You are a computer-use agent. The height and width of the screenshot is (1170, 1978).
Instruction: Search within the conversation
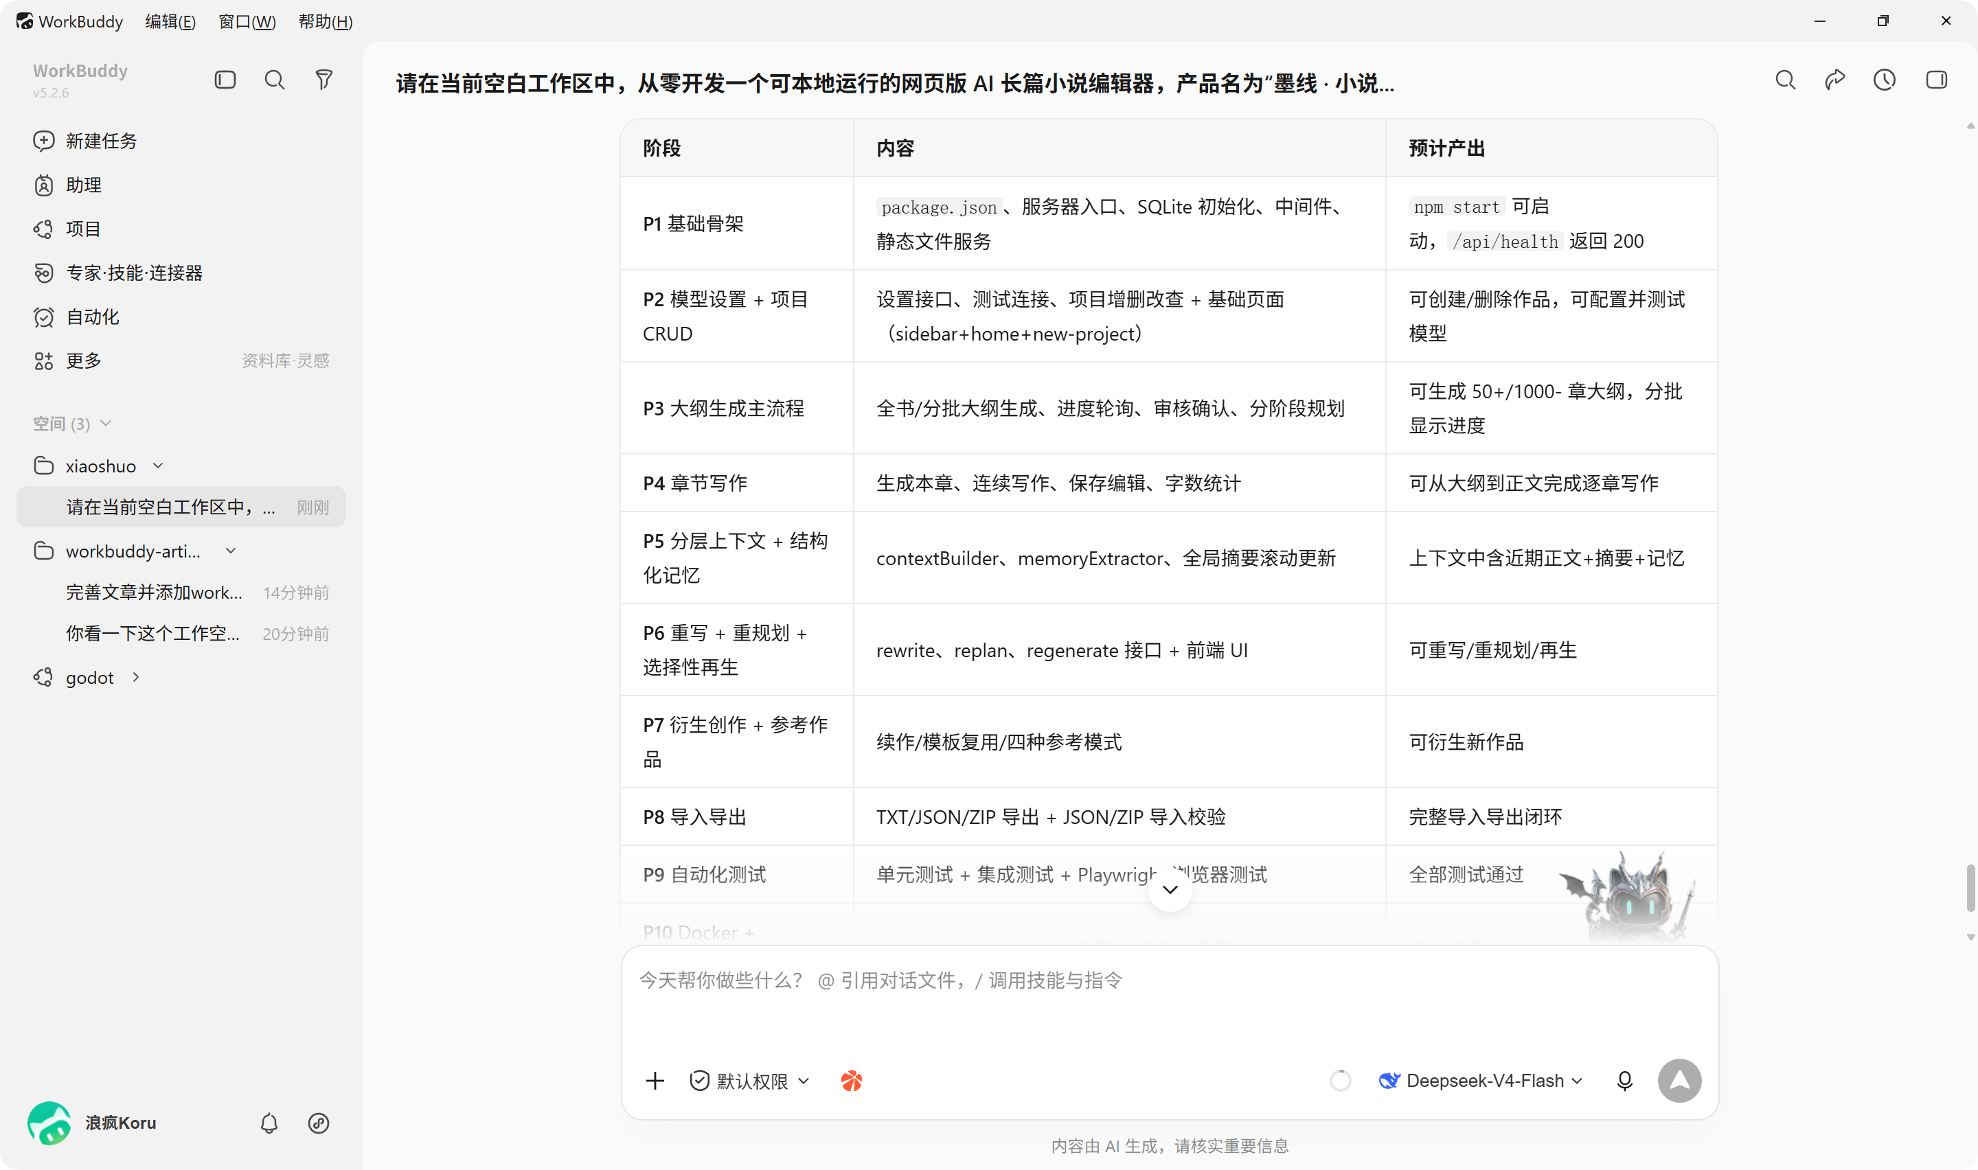1786,80
